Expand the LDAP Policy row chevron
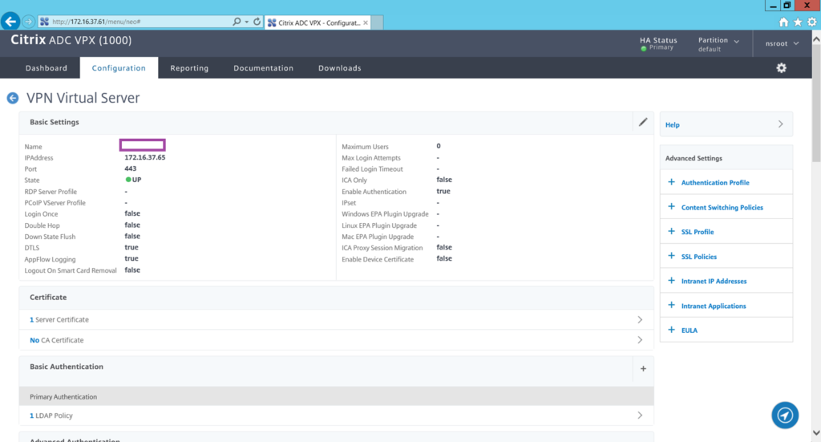The image size is (821, 442). point(640,416)
